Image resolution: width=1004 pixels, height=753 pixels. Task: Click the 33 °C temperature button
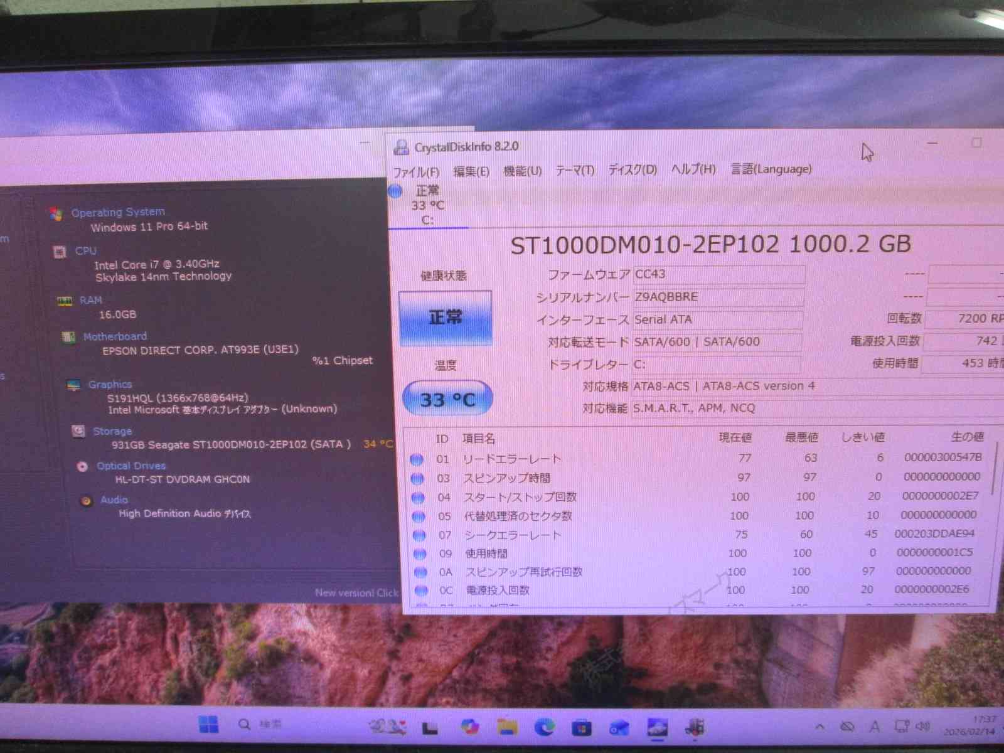coord(447,399)
